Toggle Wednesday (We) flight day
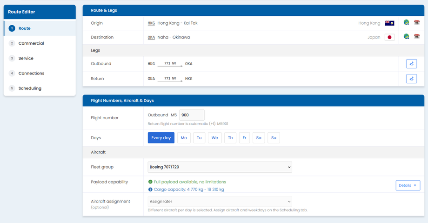428x223 pixels. (214, 138)
